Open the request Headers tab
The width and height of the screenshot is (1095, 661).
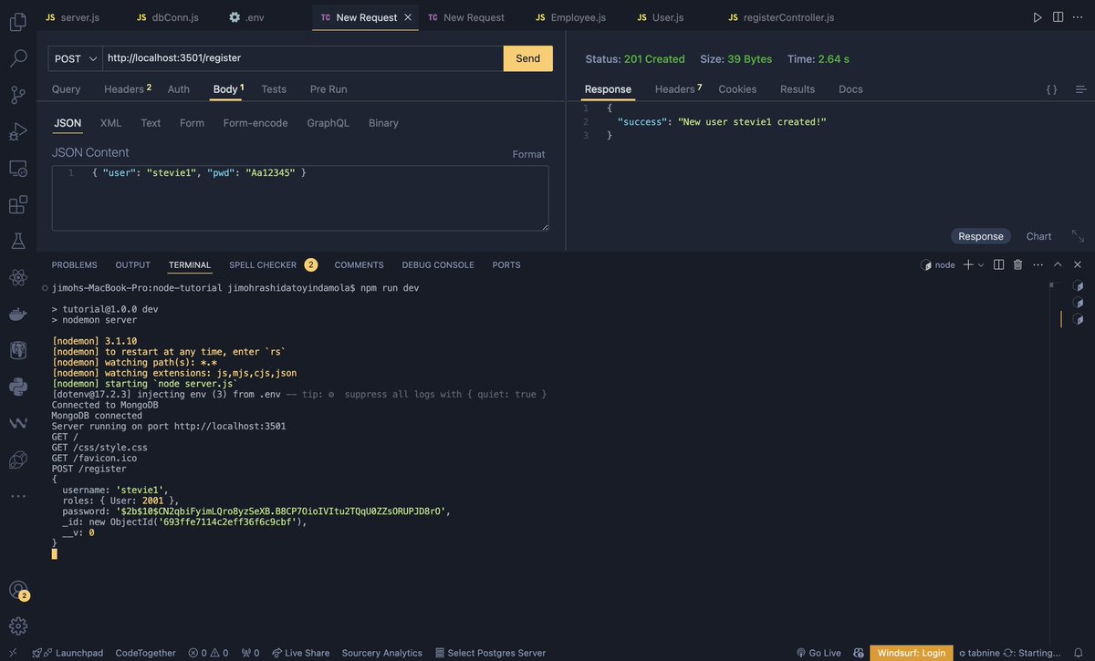tap(128, 88)
